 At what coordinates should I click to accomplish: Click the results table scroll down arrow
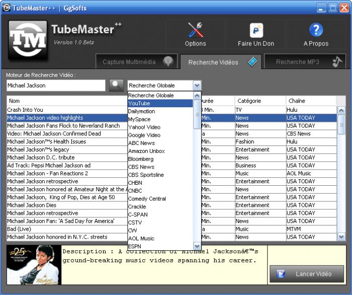tap(341, 237)
